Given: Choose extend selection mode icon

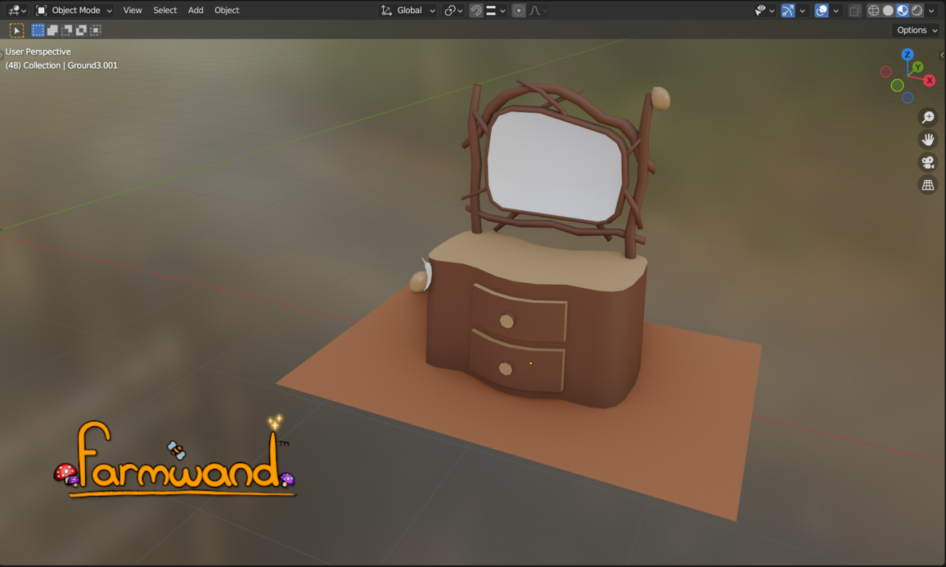Looking at the screenshot, I should [x=53, y=30].
